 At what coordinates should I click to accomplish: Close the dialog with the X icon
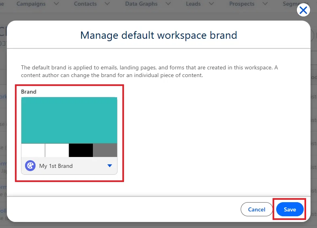tap(303, 10)
